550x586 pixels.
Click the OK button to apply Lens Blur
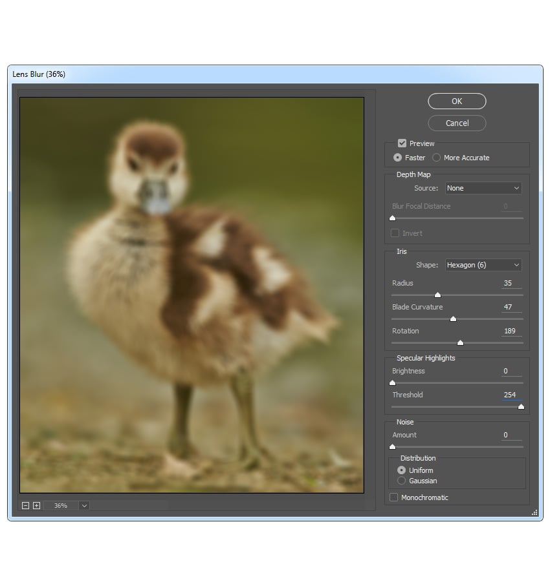pos(457,101)
